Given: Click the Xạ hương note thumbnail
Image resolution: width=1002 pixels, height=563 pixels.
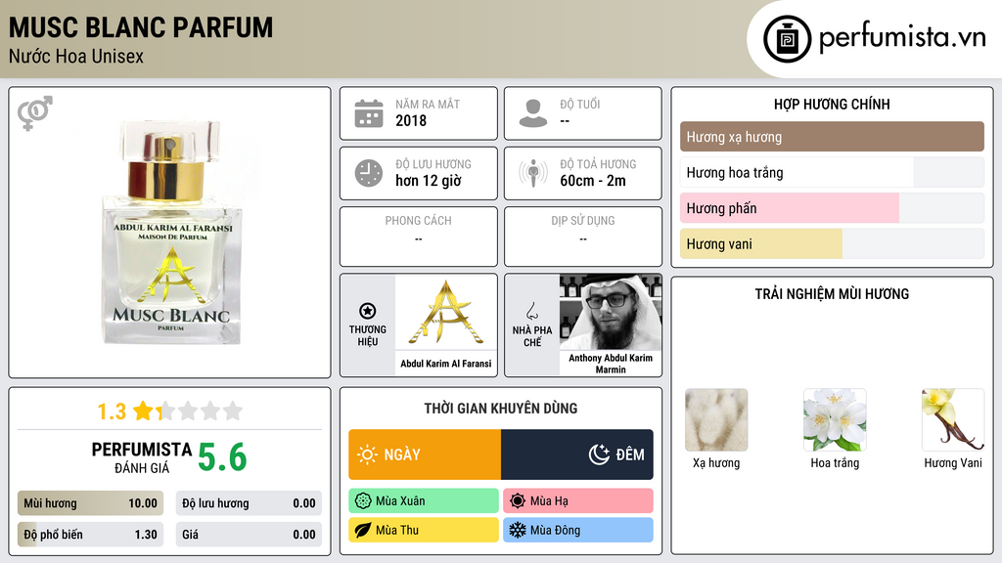Looking at the screenshot, I should pyautogui.click(x=716, y=420).
